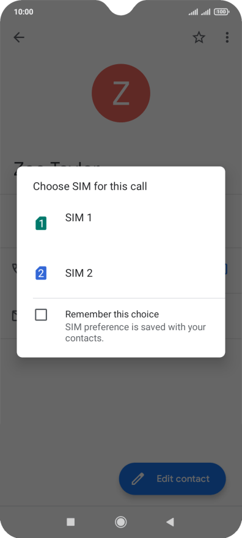Tap the blue SIM 2 card icon

coord(41,273)
